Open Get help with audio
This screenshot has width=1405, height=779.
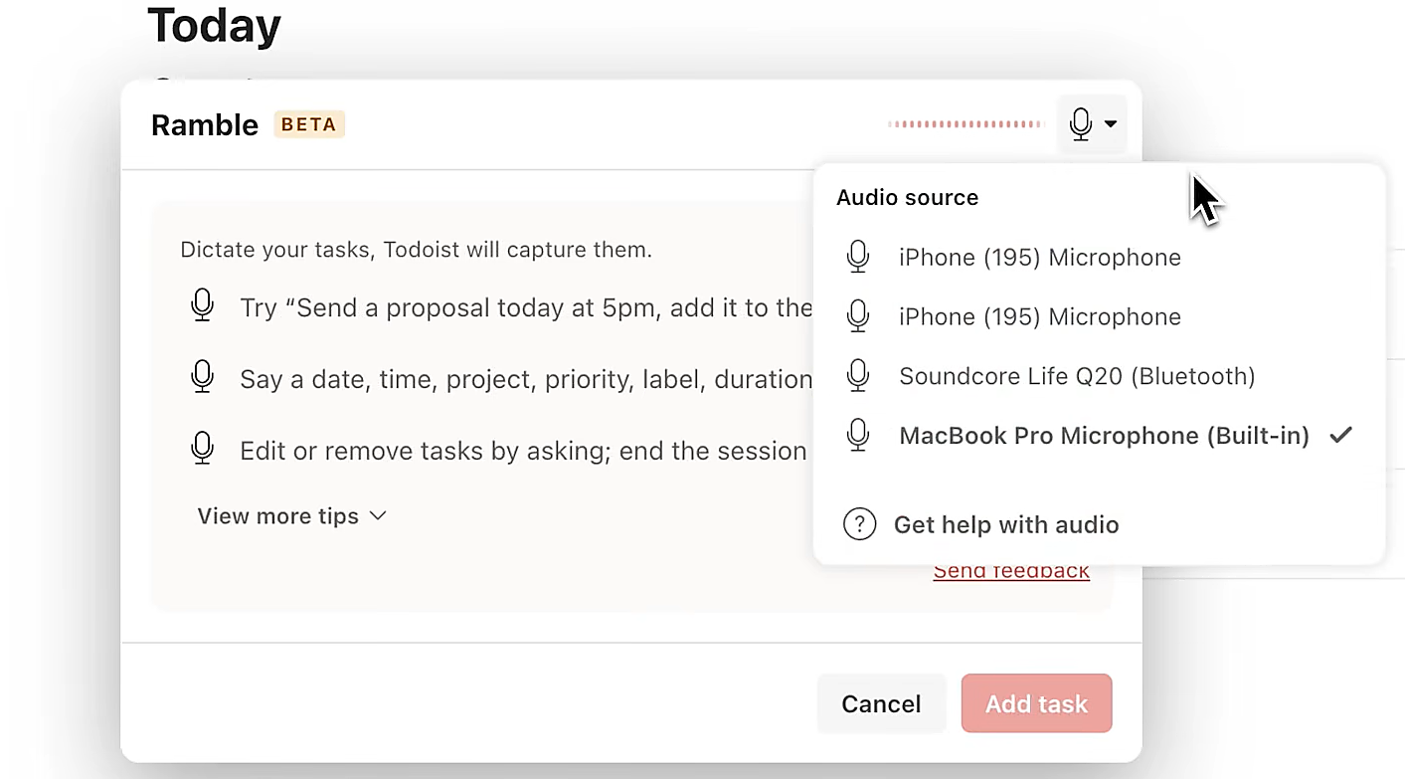(x=1006, y=524)
